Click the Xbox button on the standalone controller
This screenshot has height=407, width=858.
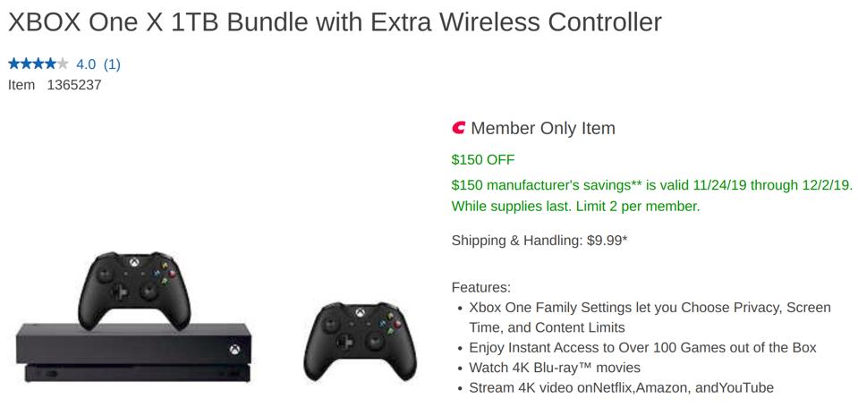click(x=360, y=316)
